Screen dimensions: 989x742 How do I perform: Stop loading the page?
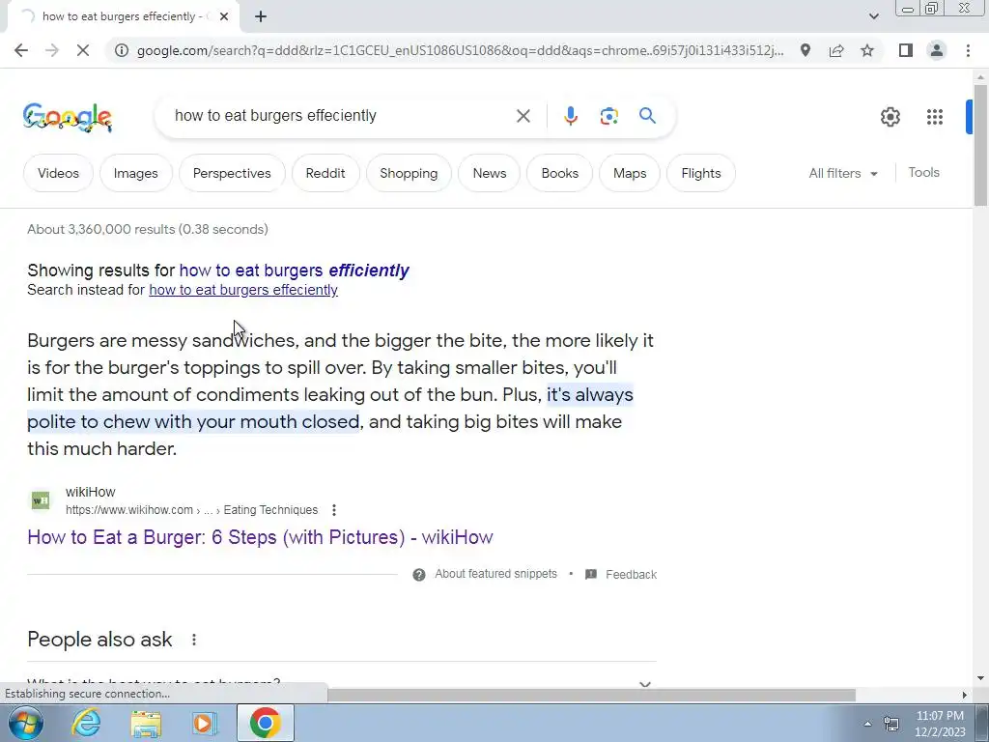point(83,50)
